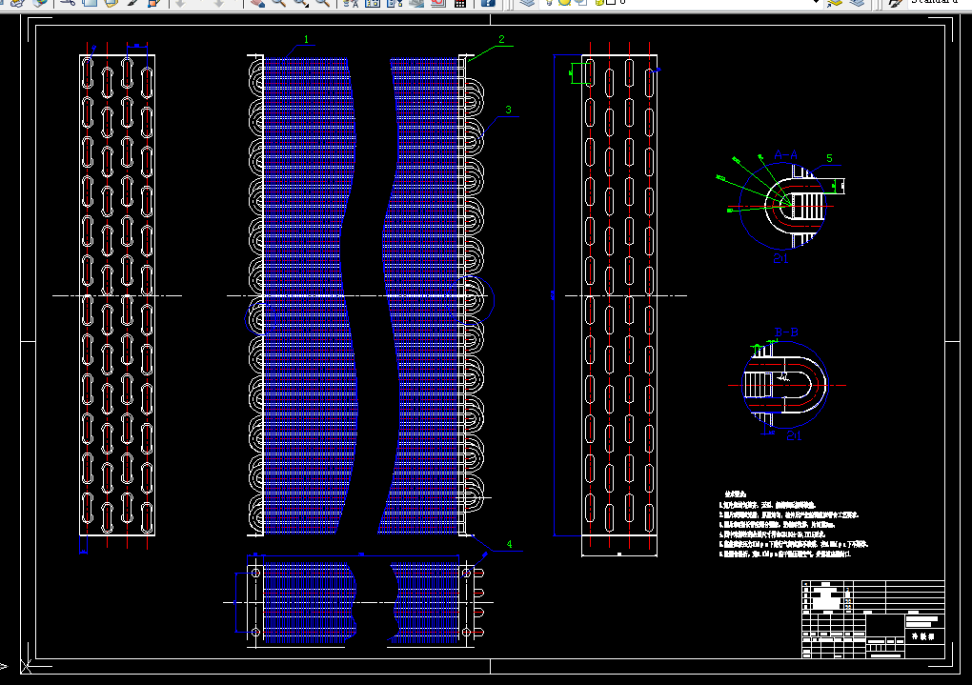Click layer 0 white color swatch
The height and width of the screenshot is (685, 972).
pos(611,2)
